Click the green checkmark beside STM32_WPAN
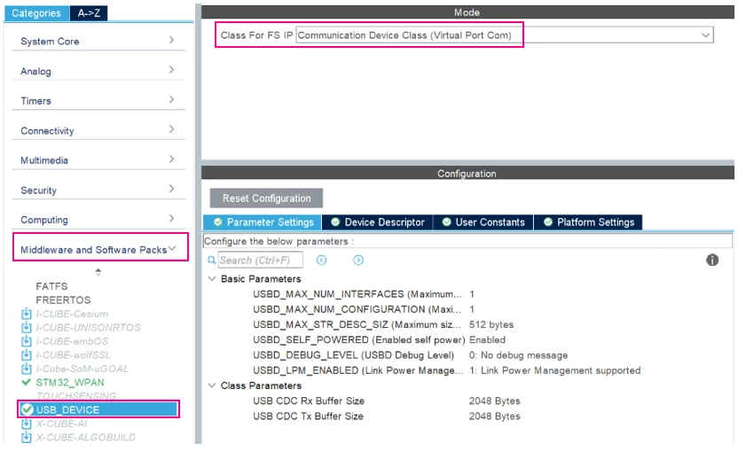 pos(26,382)
